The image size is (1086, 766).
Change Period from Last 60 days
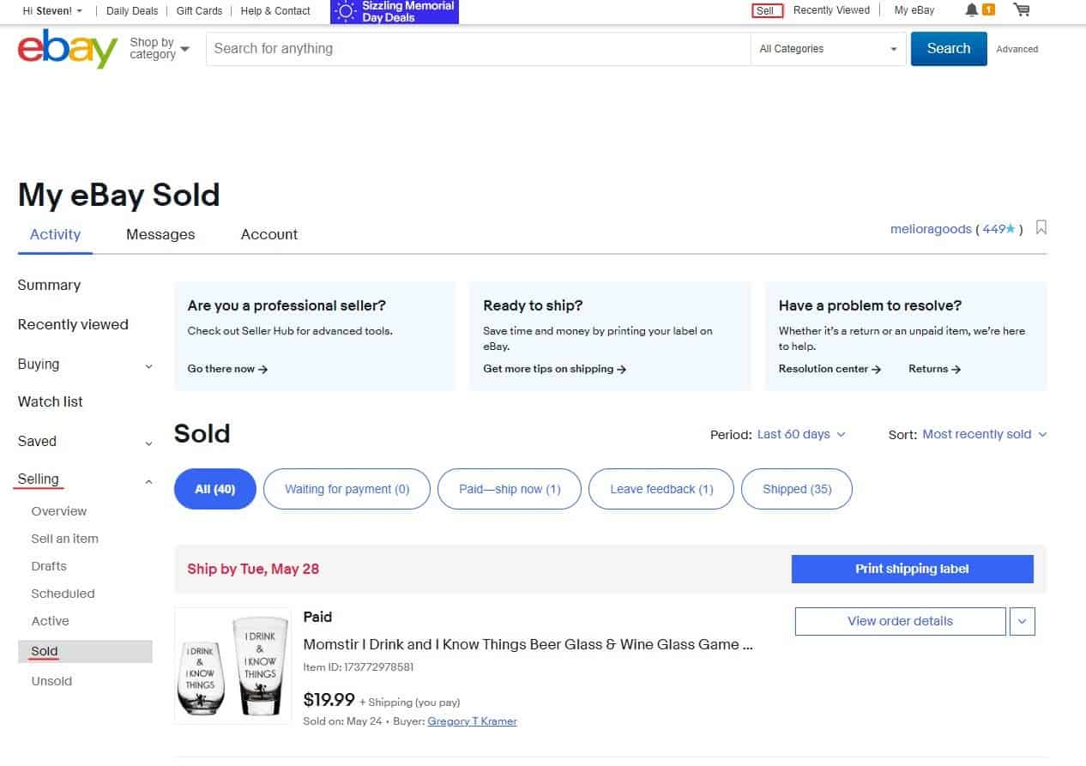click(x=801, y=434)
